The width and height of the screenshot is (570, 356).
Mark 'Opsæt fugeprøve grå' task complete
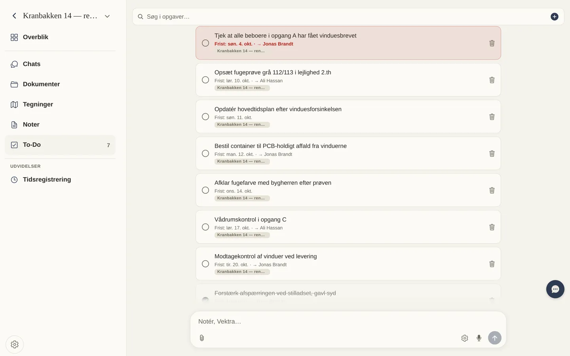pyautogui.click(x=205, y=80)
